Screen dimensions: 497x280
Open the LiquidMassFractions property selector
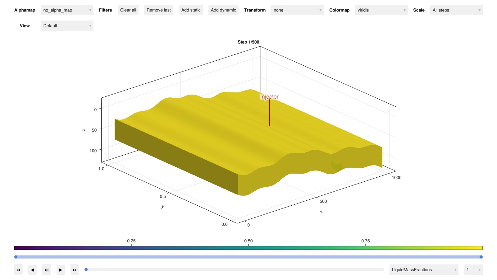pos(424,270)
